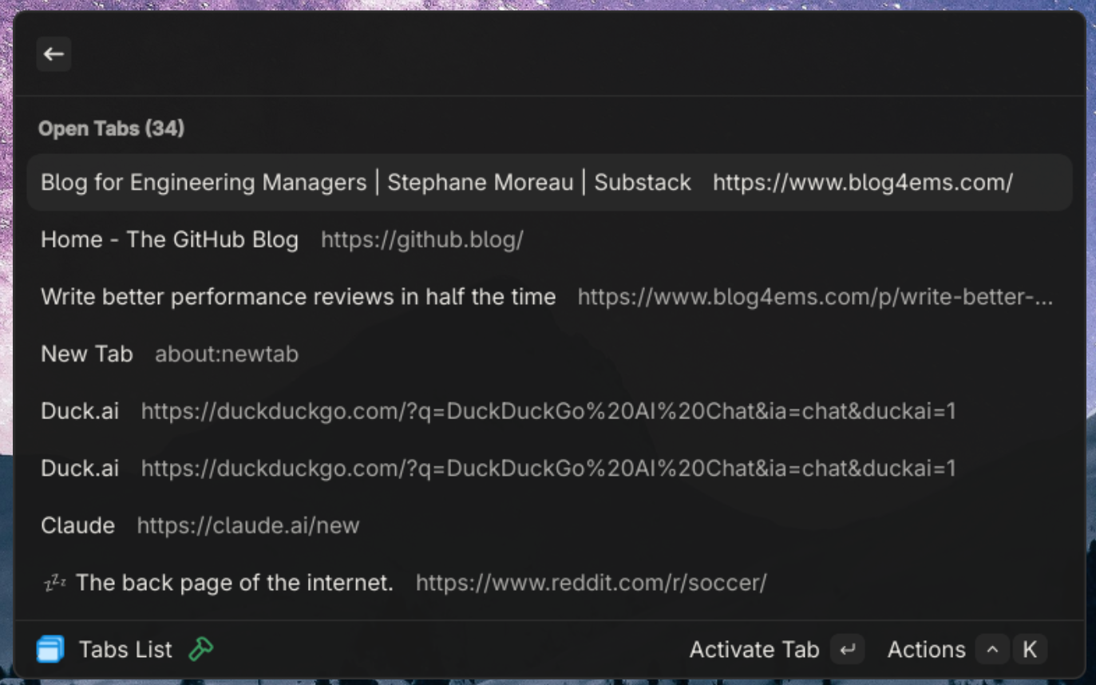This screenshot has height=685, width=1096.
Task: Select Write better performance reviews row
Action: [549, 297]
